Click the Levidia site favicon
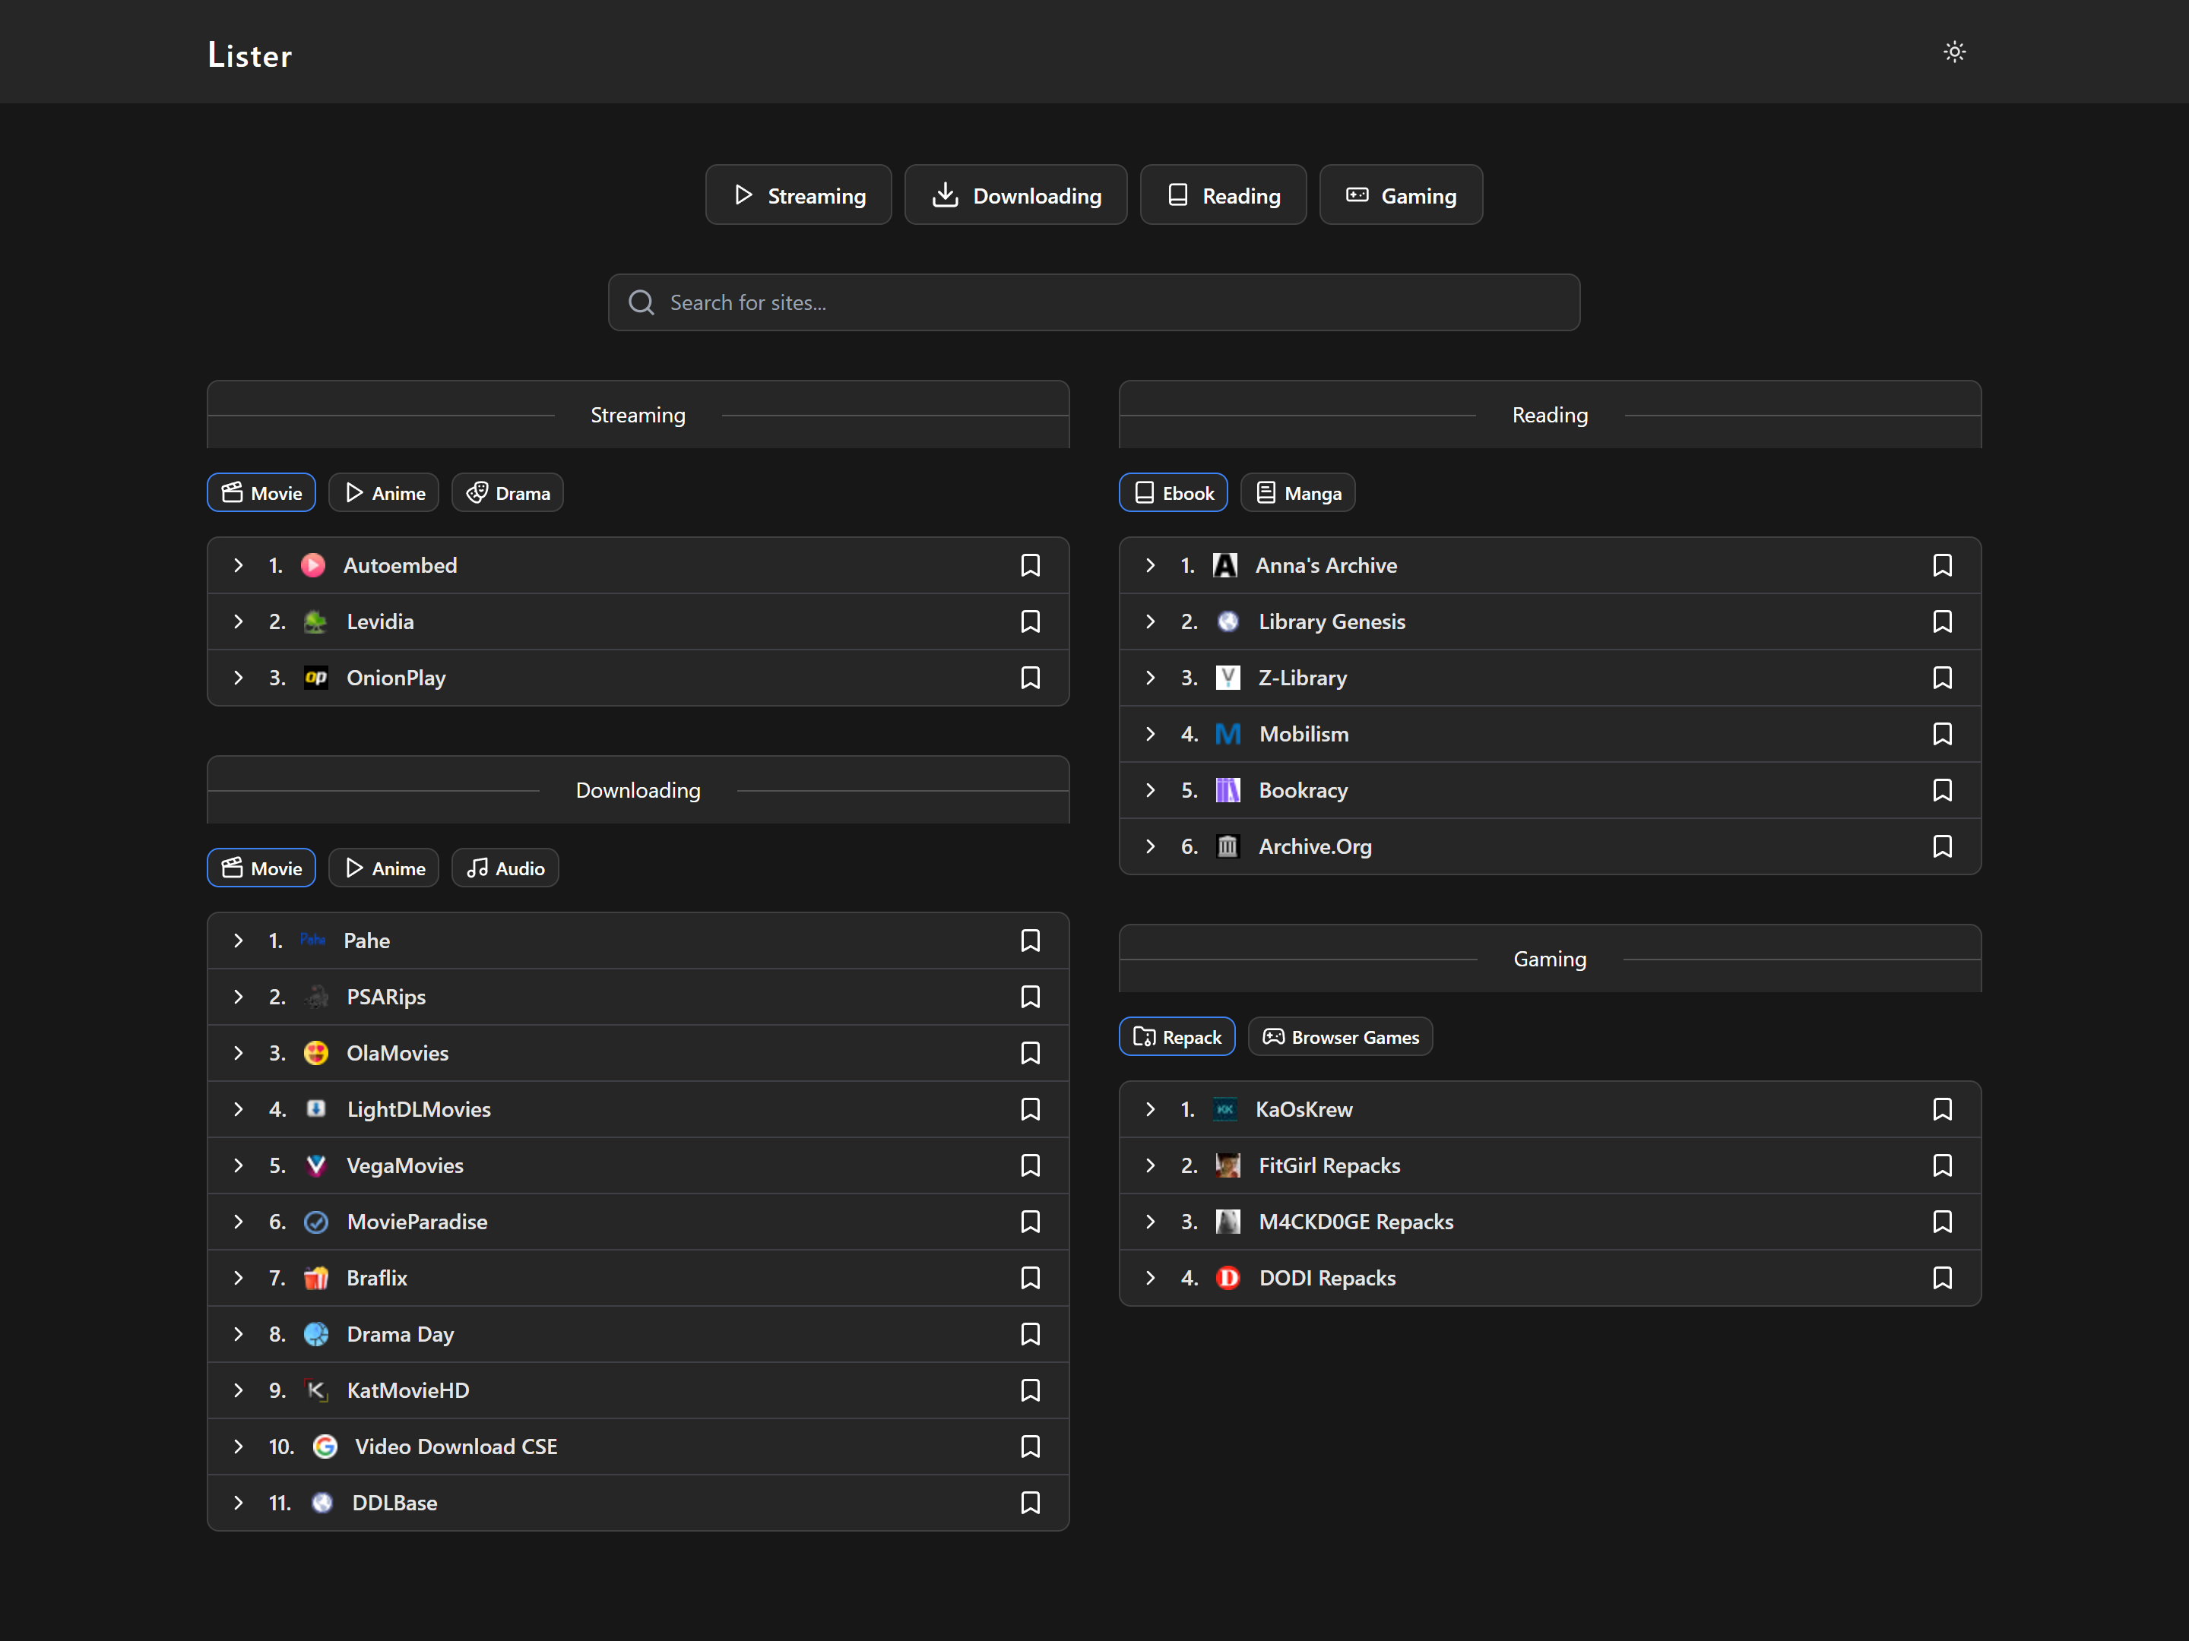This screenshot has width=2189, height=1641. pyautogui.click(x=315, y=621)
